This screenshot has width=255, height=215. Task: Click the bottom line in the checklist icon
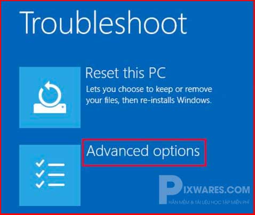[57, 185]
